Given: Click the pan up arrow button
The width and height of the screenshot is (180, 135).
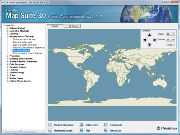Looking at the screenshot, I should 149,35.
